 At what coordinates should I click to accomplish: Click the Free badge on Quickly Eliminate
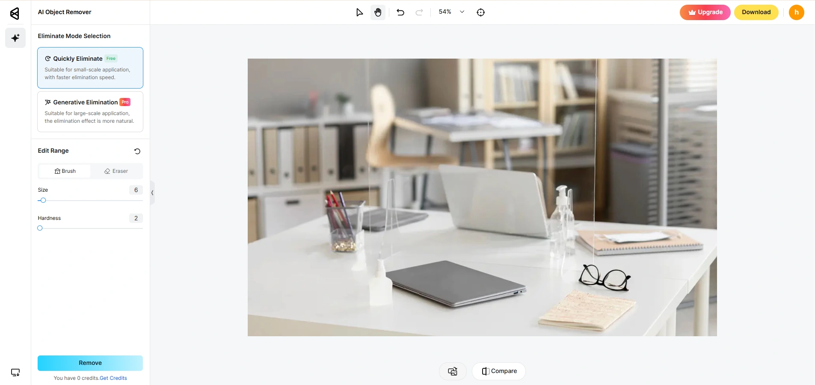[x=111, y=59]
